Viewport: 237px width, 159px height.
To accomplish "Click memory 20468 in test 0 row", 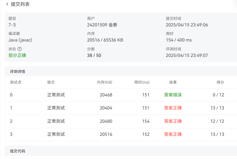I will 106,95.
